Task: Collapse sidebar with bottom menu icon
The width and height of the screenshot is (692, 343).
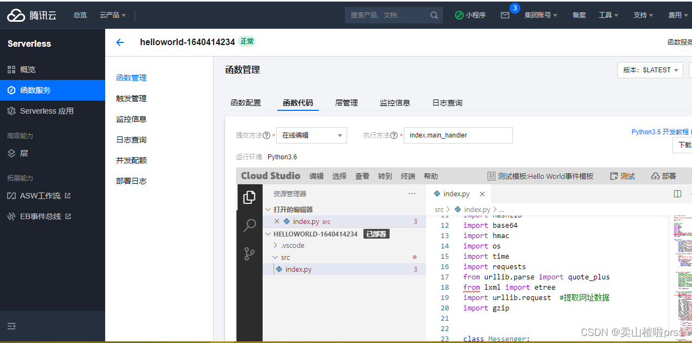Action: pos(11,326)
